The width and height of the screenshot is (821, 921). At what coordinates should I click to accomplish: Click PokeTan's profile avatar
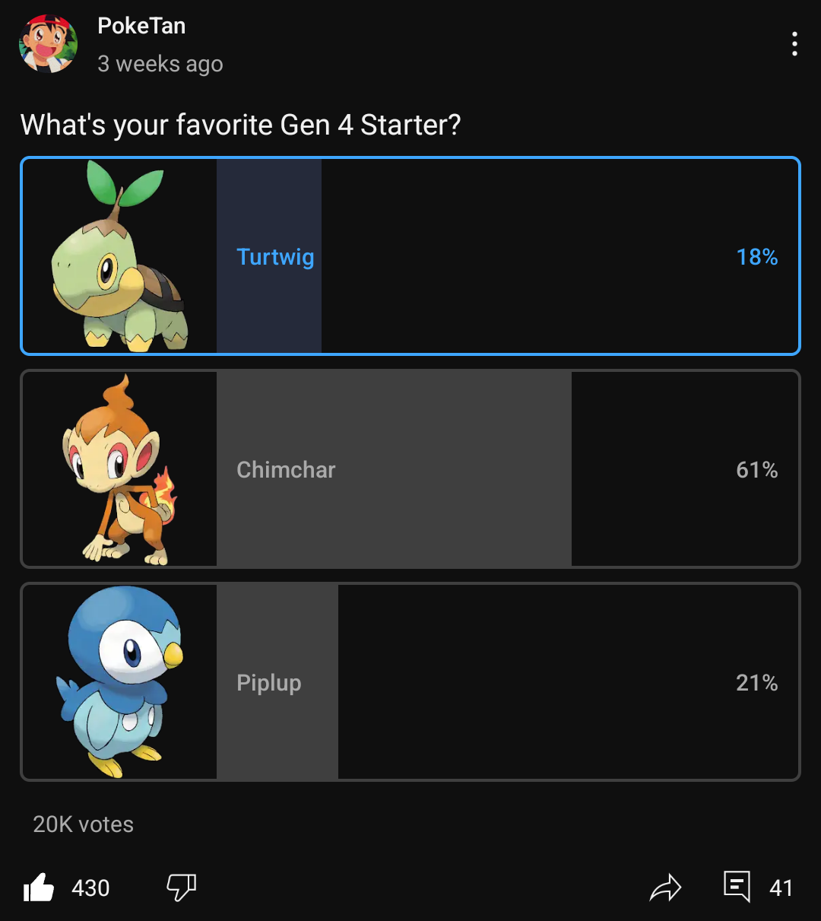[x=48, y=44]
